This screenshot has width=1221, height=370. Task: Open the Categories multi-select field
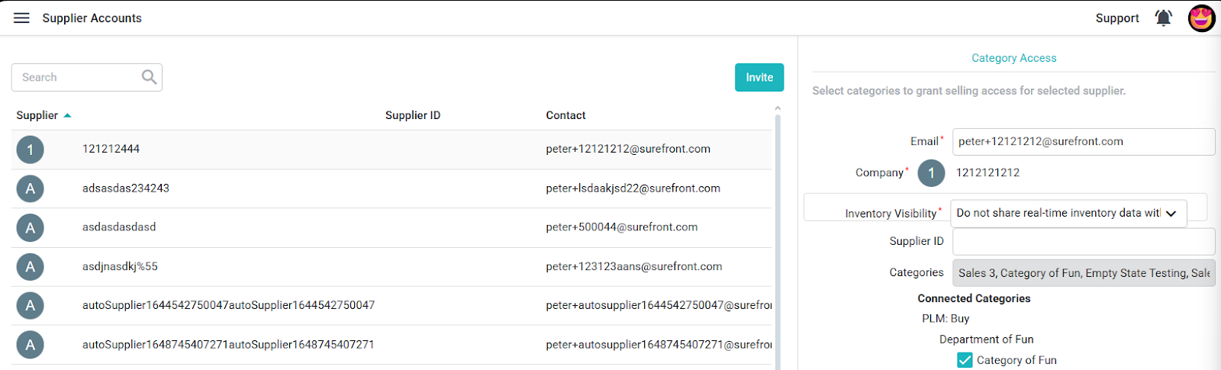point(1084,272)
